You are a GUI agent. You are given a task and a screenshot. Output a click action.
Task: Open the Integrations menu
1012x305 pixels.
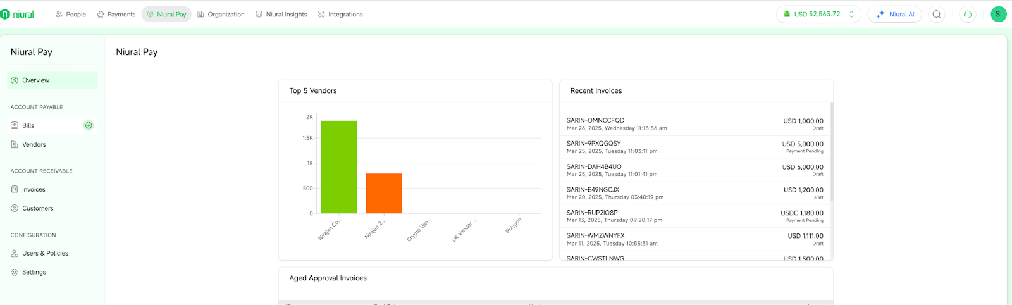pyautogui.click(x=340, y=14)
